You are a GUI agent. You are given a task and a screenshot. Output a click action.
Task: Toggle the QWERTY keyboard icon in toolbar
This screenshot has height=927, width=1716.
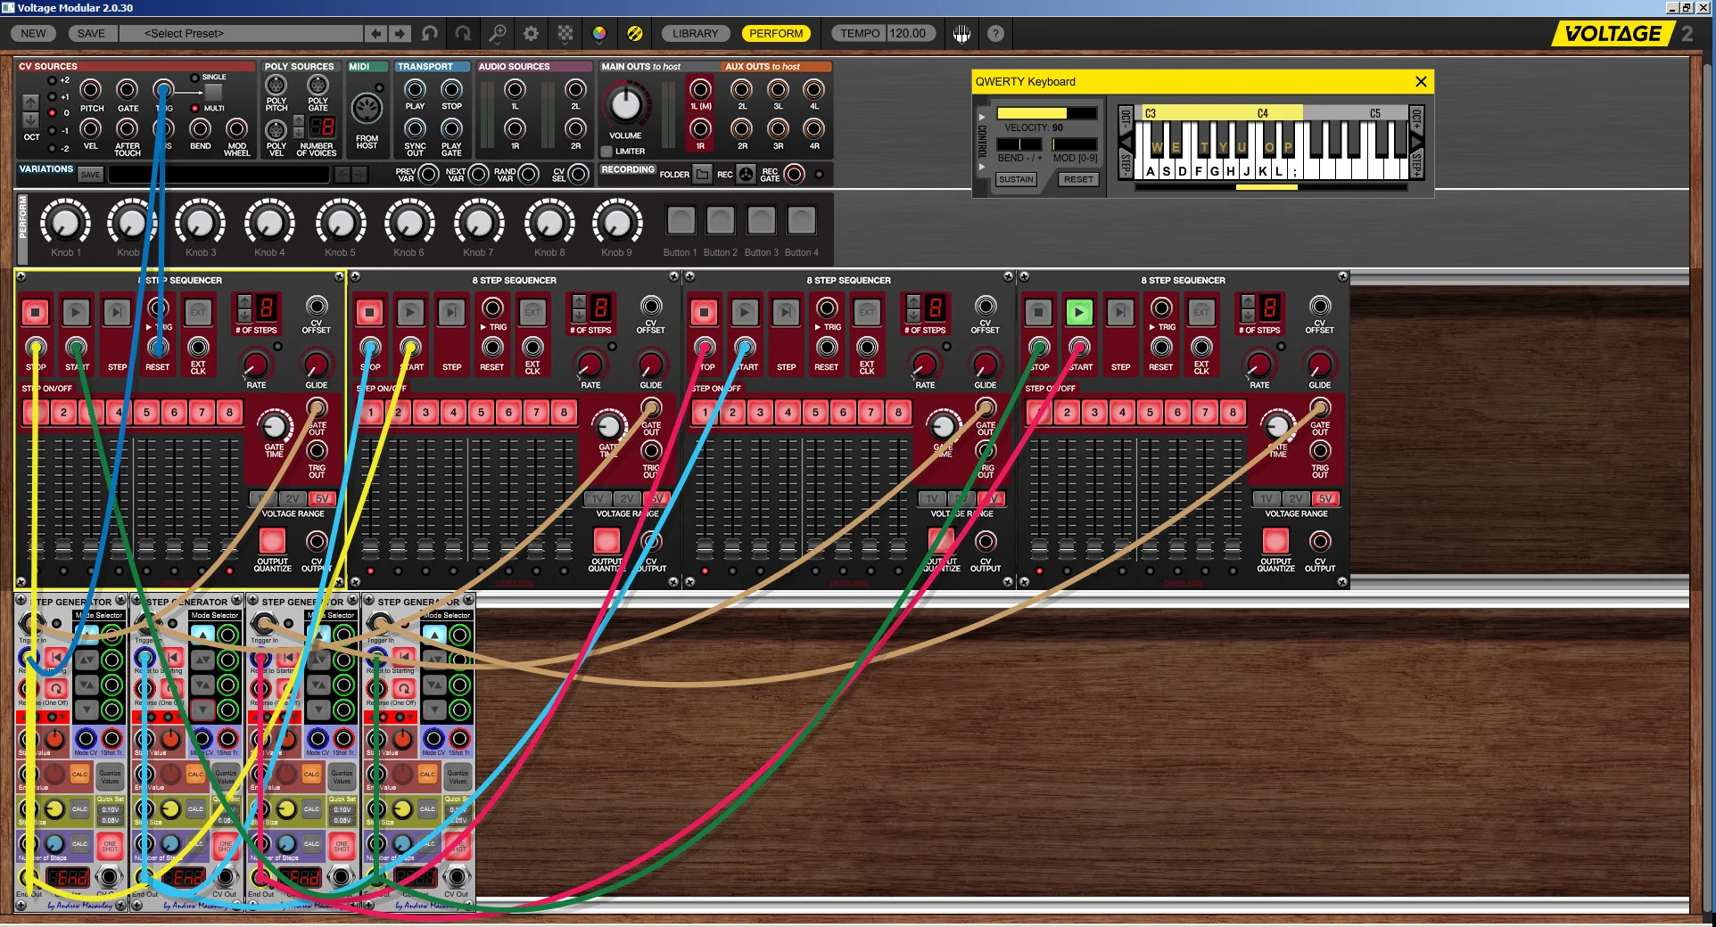[x=961, y=34]
